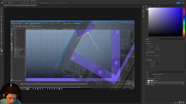Collapse the Transform section in Properties
Image resolution: width=186 pixels, height=104 pixels.
point(146,44)
